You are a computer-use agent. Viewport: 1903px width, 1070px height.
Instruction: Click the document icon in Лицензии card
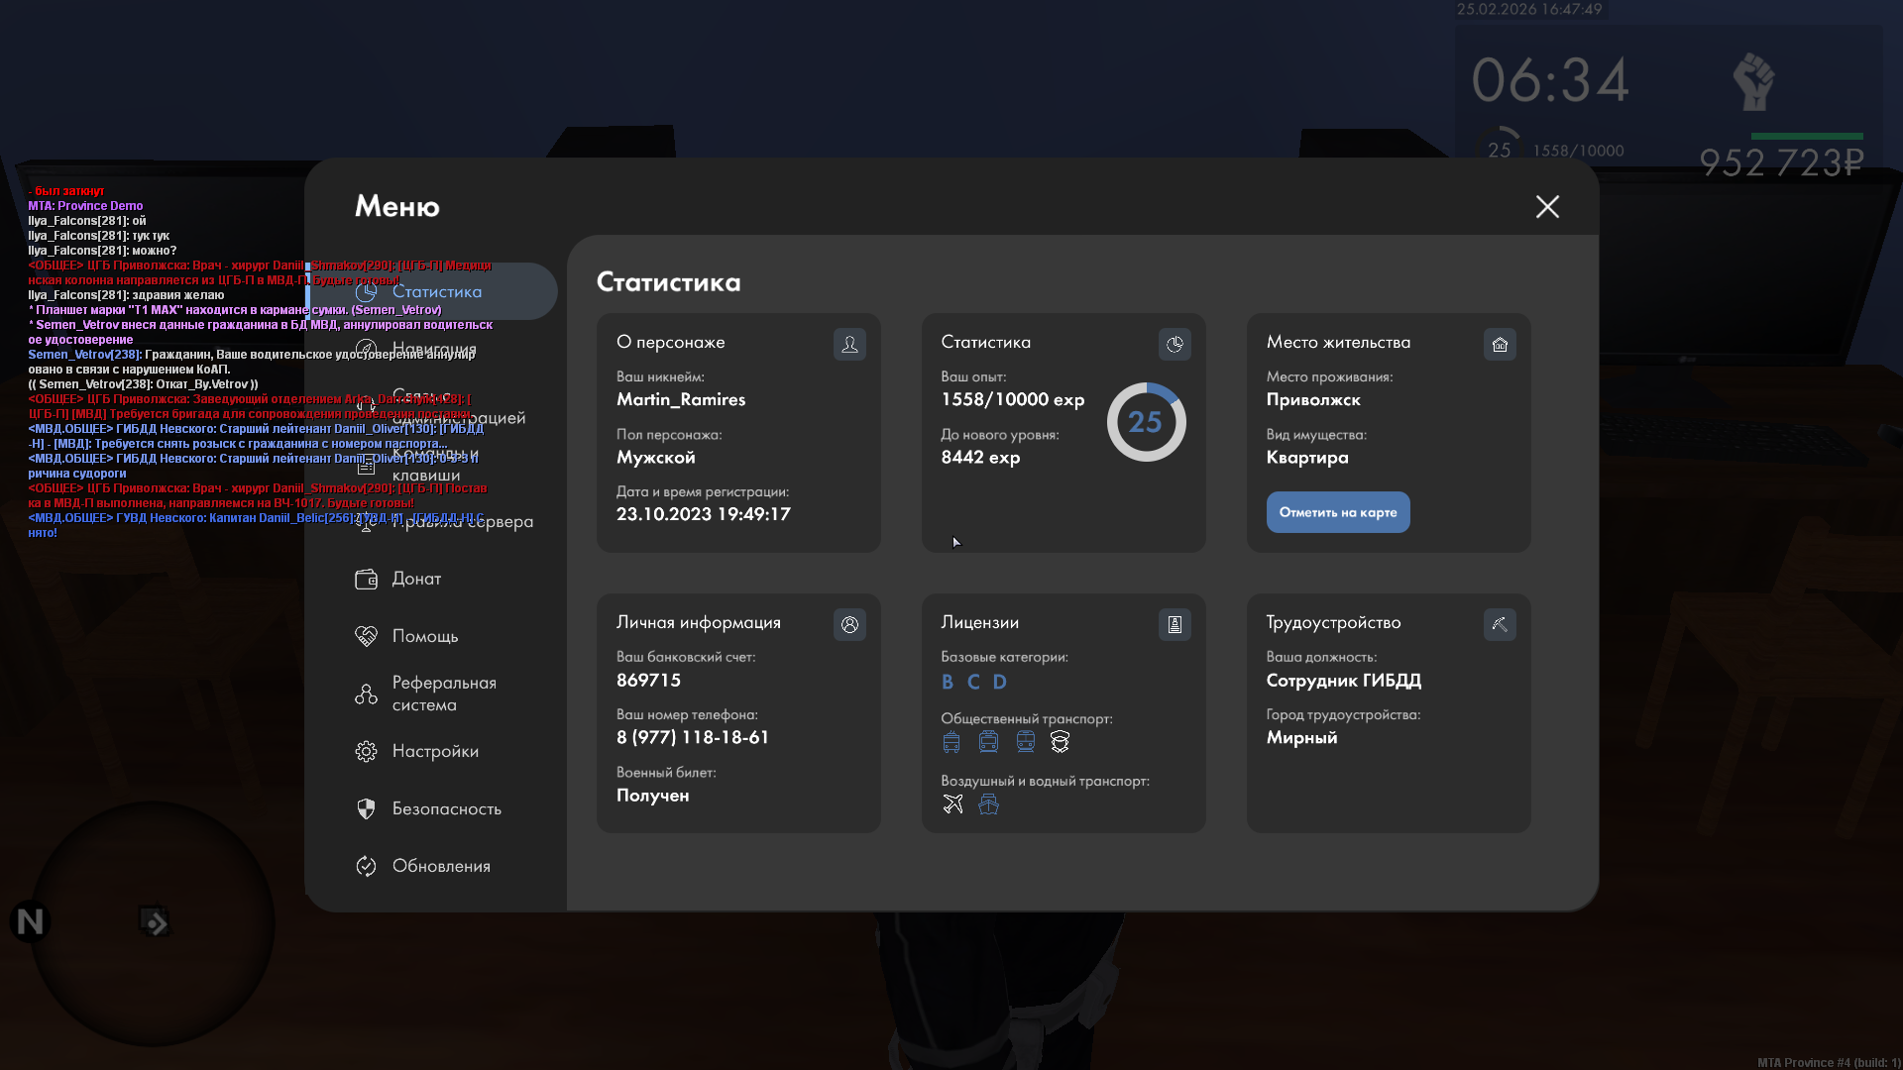[1175, 624]
